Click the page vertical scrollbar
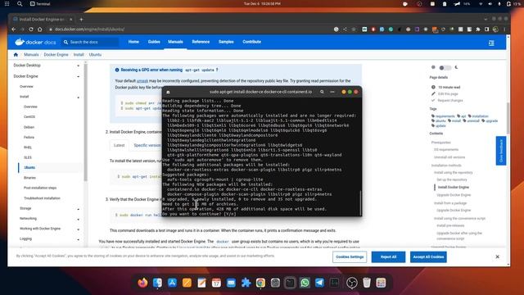This screenshot has width=524, height=295. click(x=508, y=118)
